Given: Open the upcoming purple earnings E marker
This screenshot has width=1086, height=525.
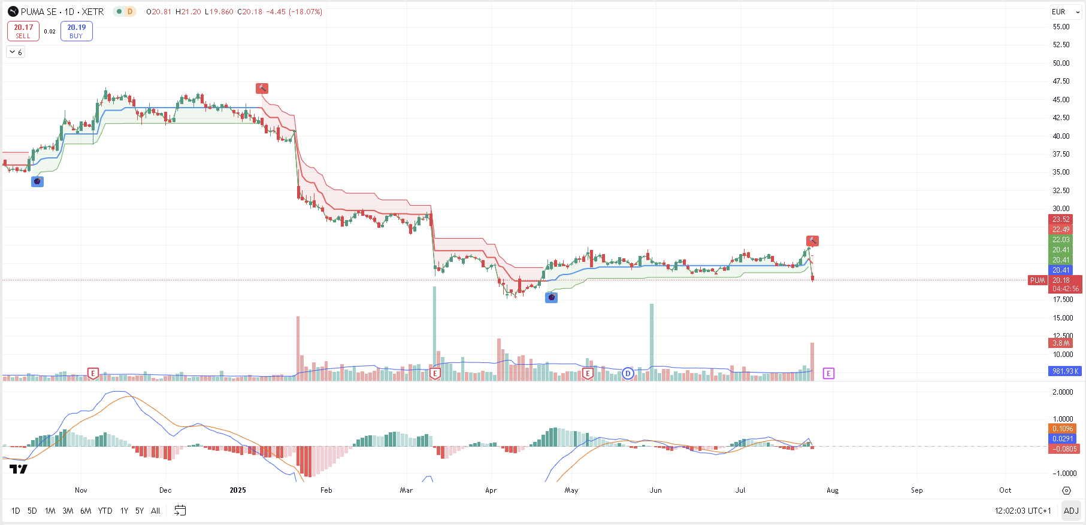Looking at the screenshot, I should pyautogui.click(x=828, y=374).
